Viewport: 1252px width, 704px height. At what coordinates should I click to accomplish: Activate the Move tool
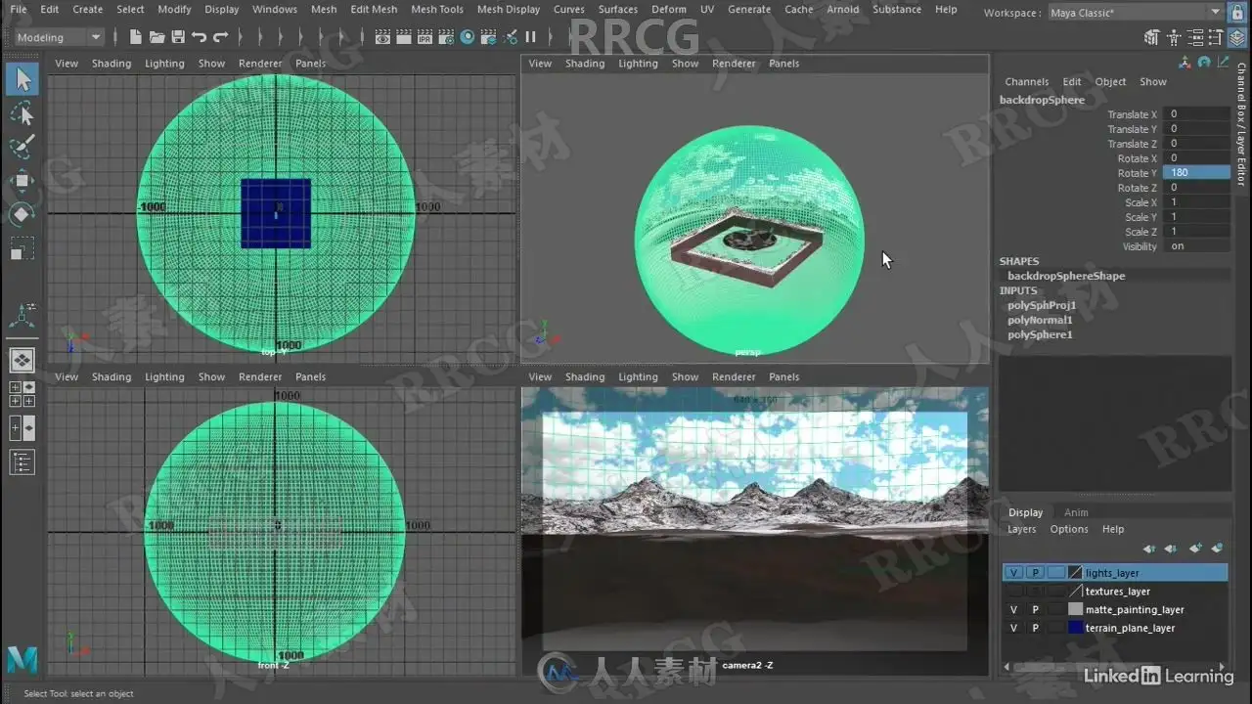[x=22, y=181]
